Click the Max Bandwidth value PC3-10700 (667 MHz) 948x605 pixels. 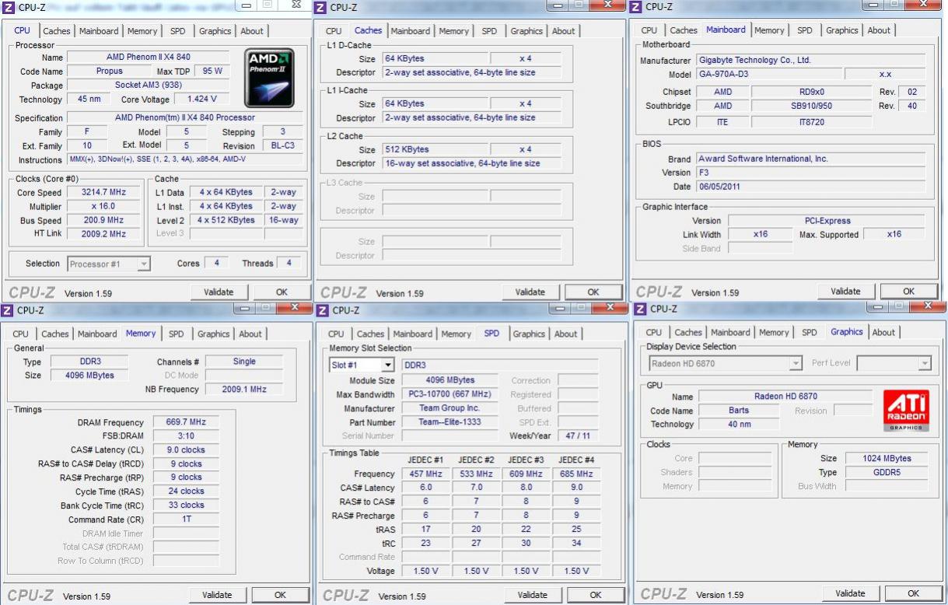[450, 395]
